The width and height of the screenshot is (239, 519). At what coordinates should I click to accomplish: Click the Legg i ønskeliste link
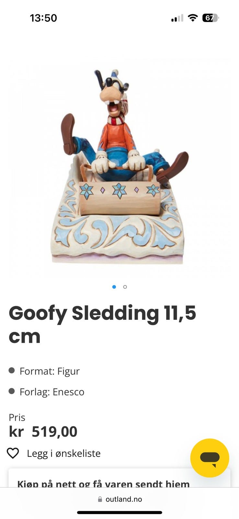[x=63, y=453]
